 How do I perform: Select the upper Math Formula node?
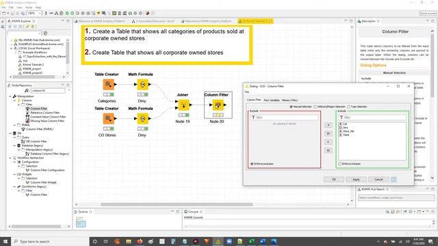(142, 84)
